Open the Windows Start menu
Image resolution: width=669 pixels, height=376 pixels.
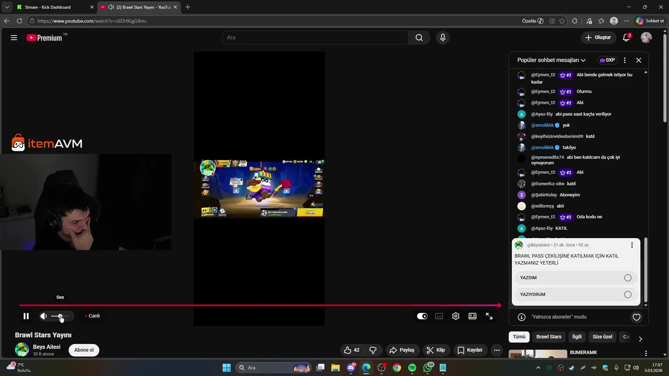(226, 368)
